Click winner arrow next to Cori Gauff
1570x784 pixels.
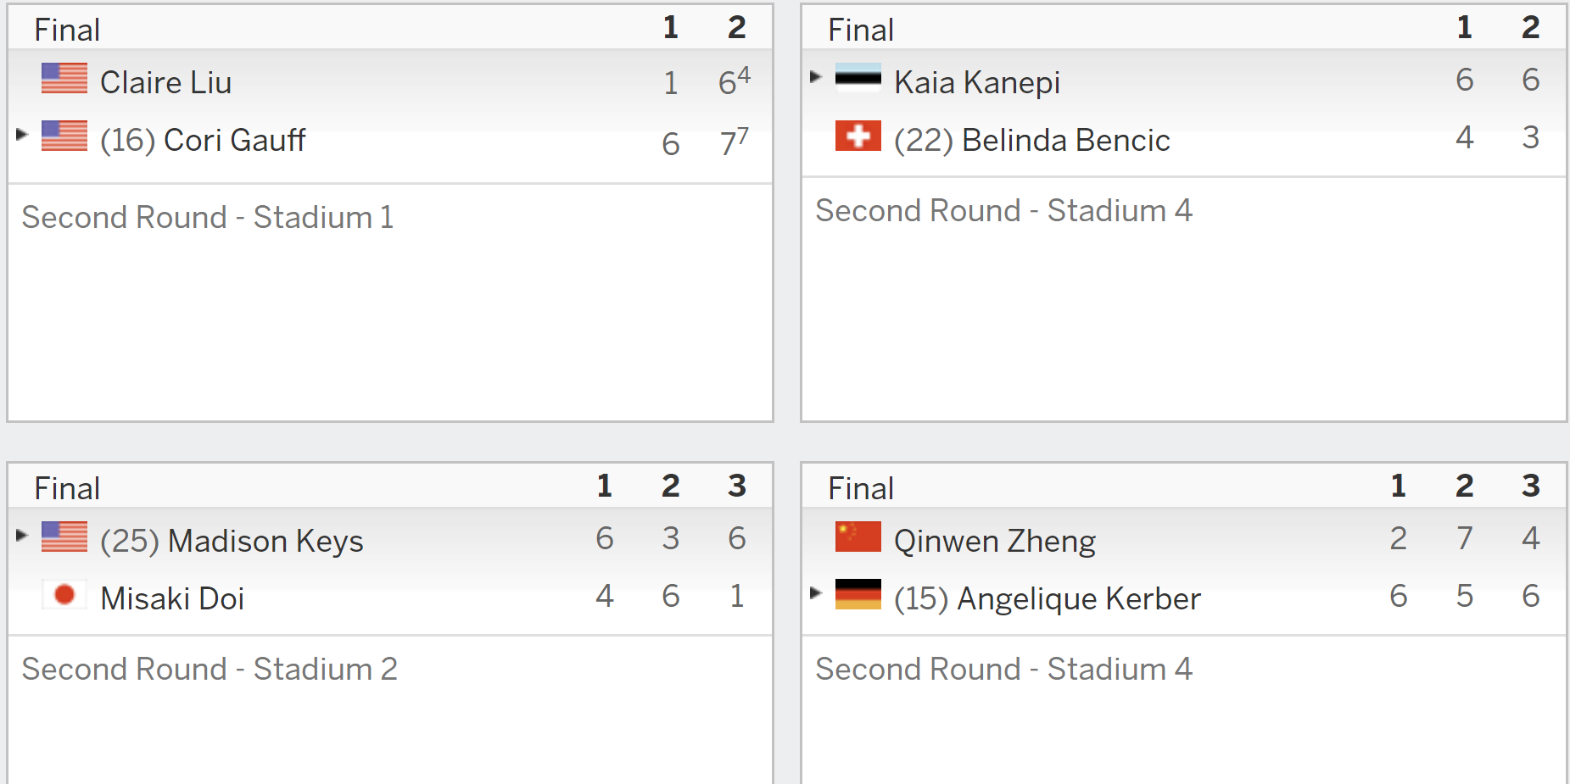(x=22, y=134)
